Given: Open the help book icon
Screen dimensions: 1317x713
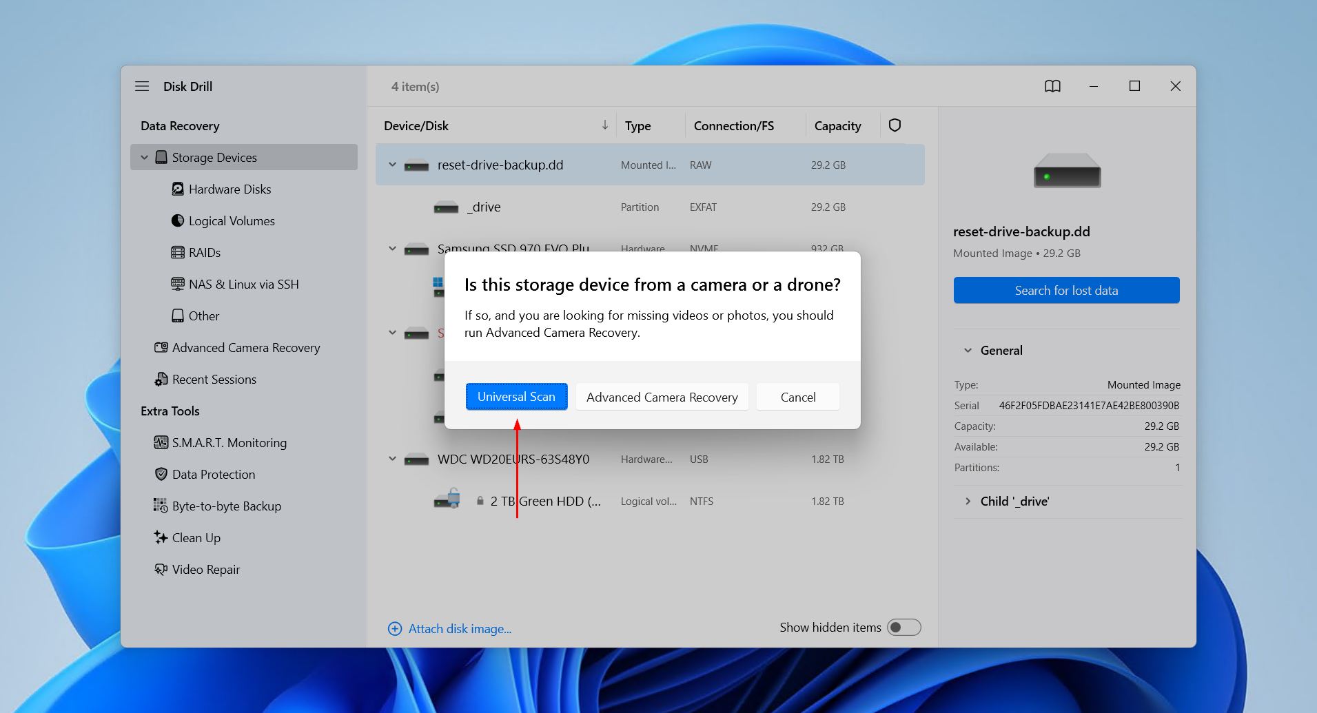Looking at the screenshot, I should (x=1052, y=86).
